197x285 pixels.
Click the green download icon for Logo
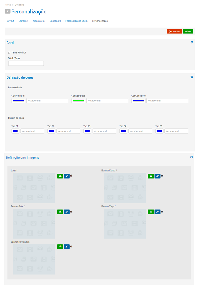[60, 176]
